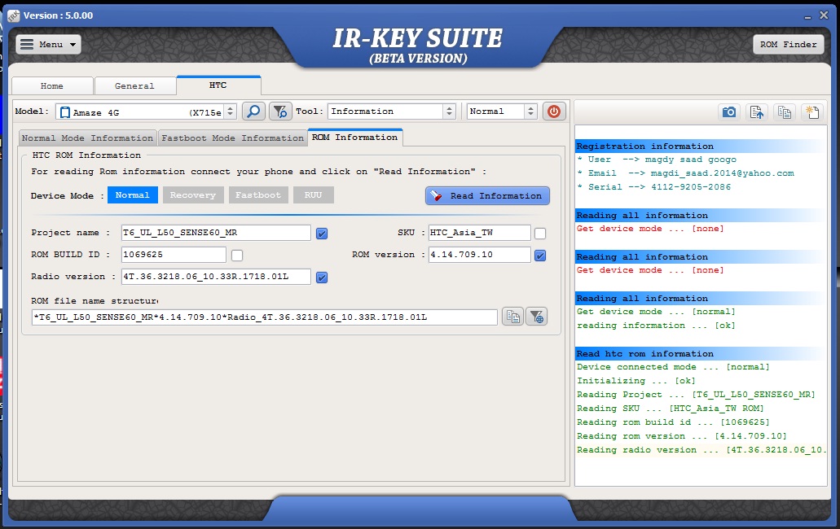This screenshot has height=529, width=840.
Task: Enable the ROM BUILD ID checkbox
Action: (237, 255)
